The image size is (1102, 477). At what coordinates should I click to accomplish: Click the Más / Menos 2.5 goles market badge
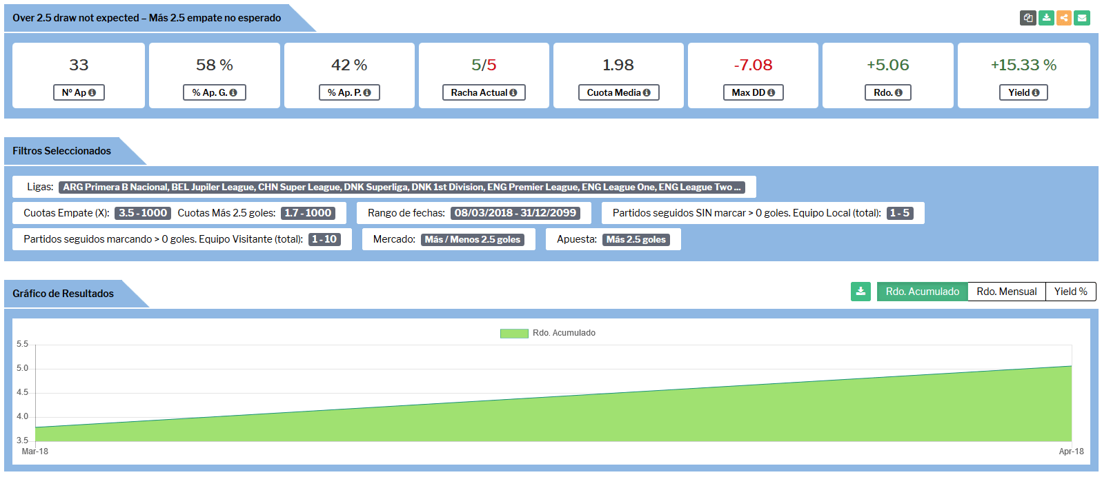point(472,239)
